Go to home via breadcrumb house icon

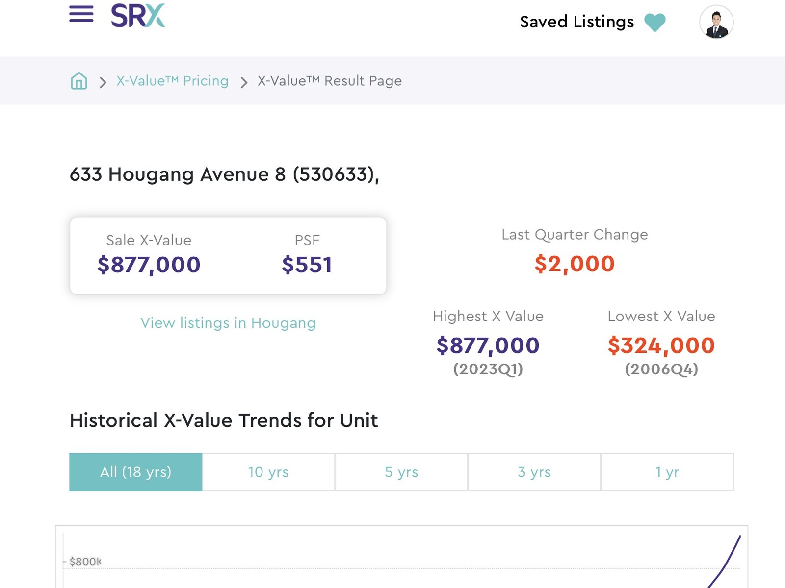tap(79, 81)
